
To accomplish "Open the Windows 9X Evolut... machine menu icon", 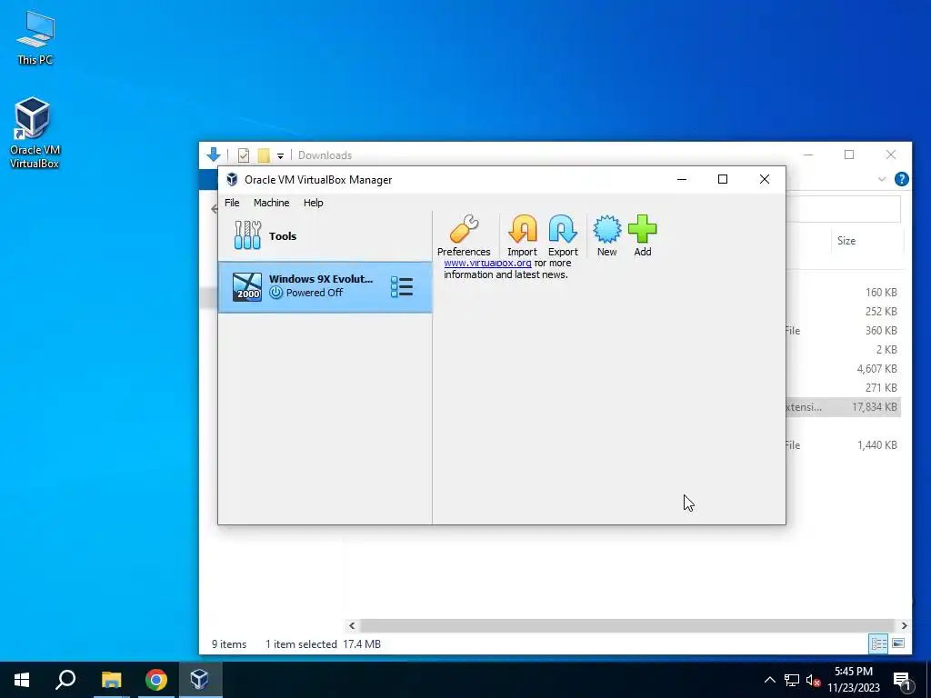I will pyautogui.click(x=402, y=286).
